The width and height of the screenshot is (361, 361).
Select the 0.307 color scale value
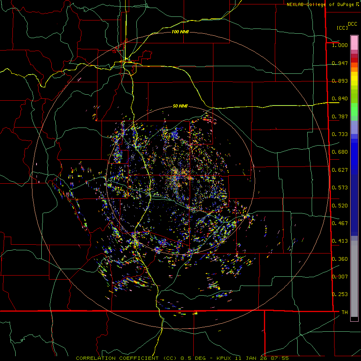tap(340, 277)
